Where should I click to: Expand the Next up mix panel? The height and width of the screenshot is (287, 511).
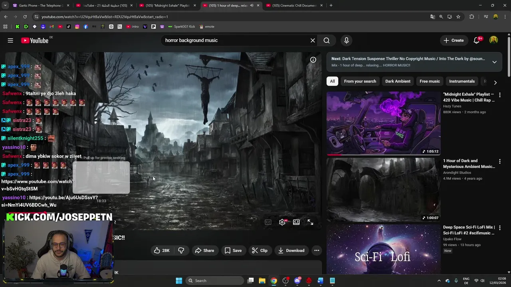tap(494, 62)
